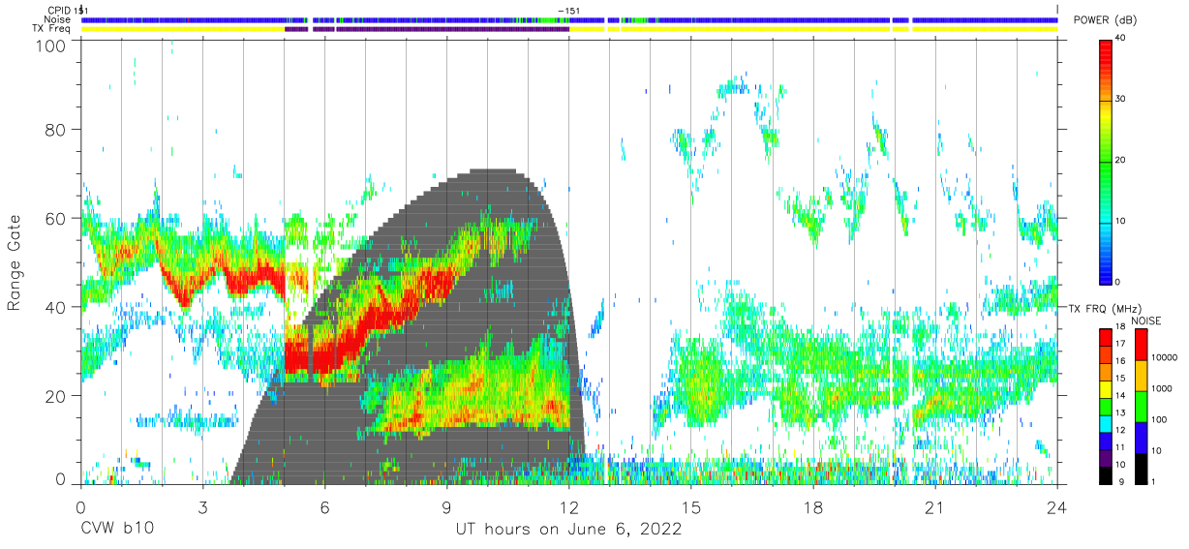Click the cyan 12–13 MHz TX FRQ swatch
This screenshot has width=1189, height=549.
tap(1105, 422)
